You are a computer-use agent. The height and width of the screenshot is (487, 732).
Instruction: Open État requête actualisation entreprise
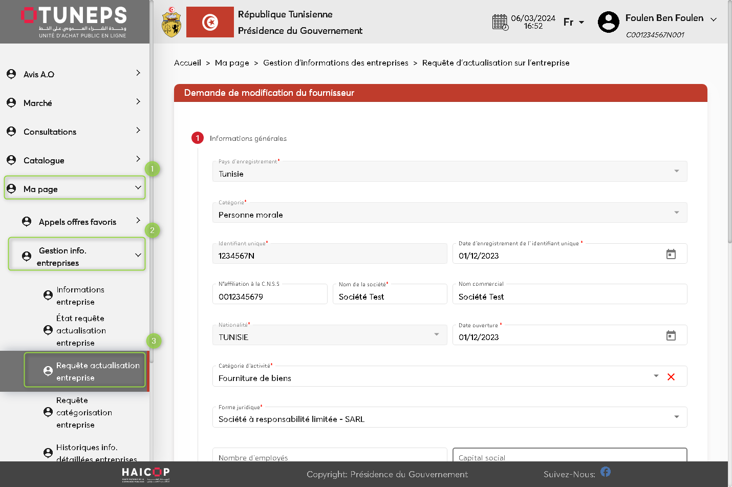81,330
